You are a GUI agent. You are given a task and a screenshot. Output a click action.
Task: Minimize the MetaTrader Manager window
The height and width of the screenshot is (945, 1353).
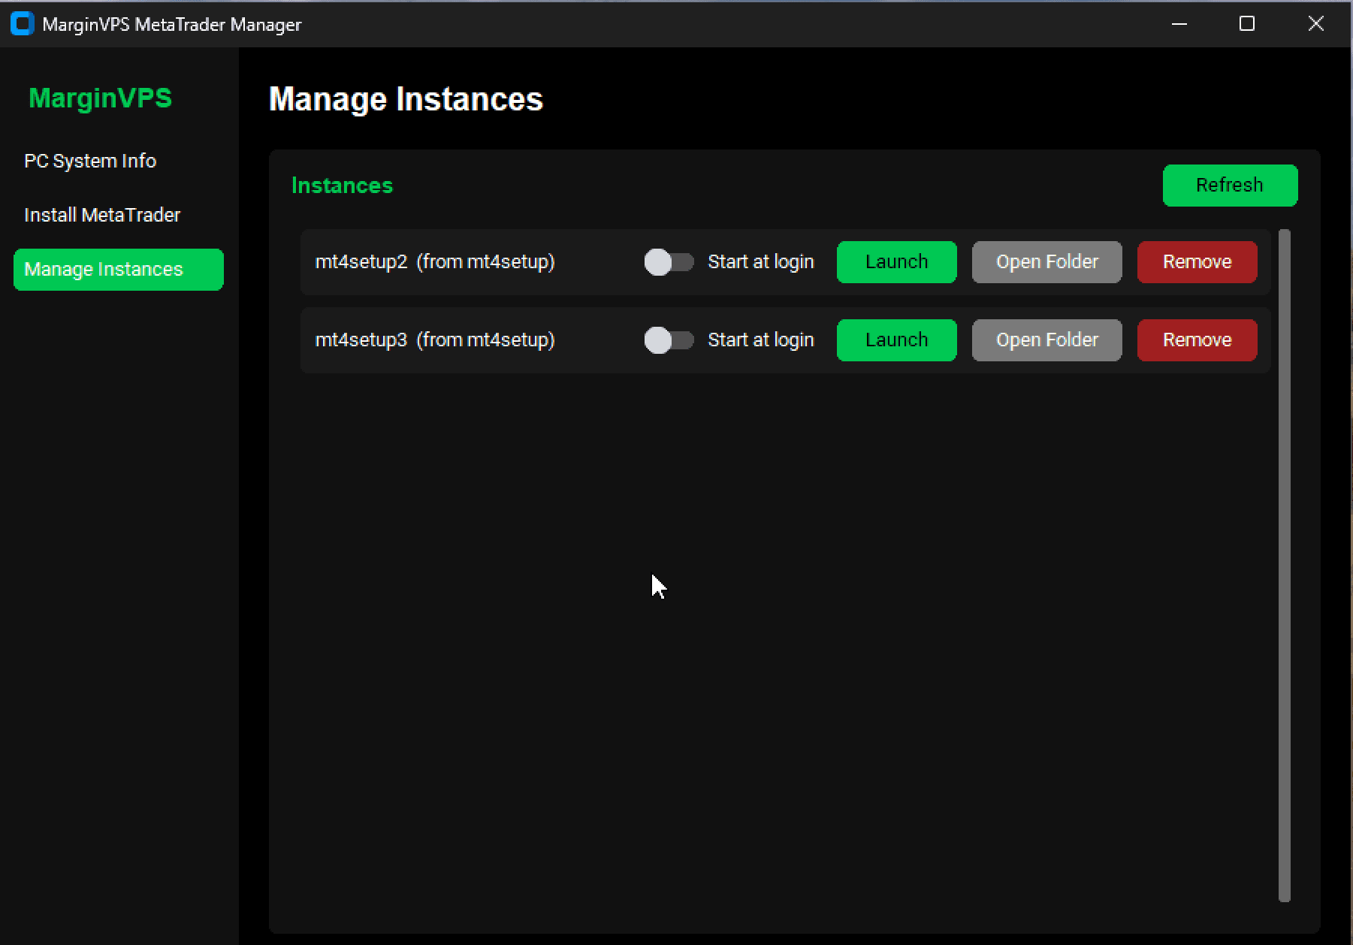click(x=1179, y=24)
